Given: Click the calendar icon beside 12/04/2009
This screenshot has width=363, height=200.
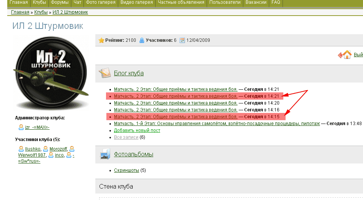Looking at the screenshot, I should [182, 40].
